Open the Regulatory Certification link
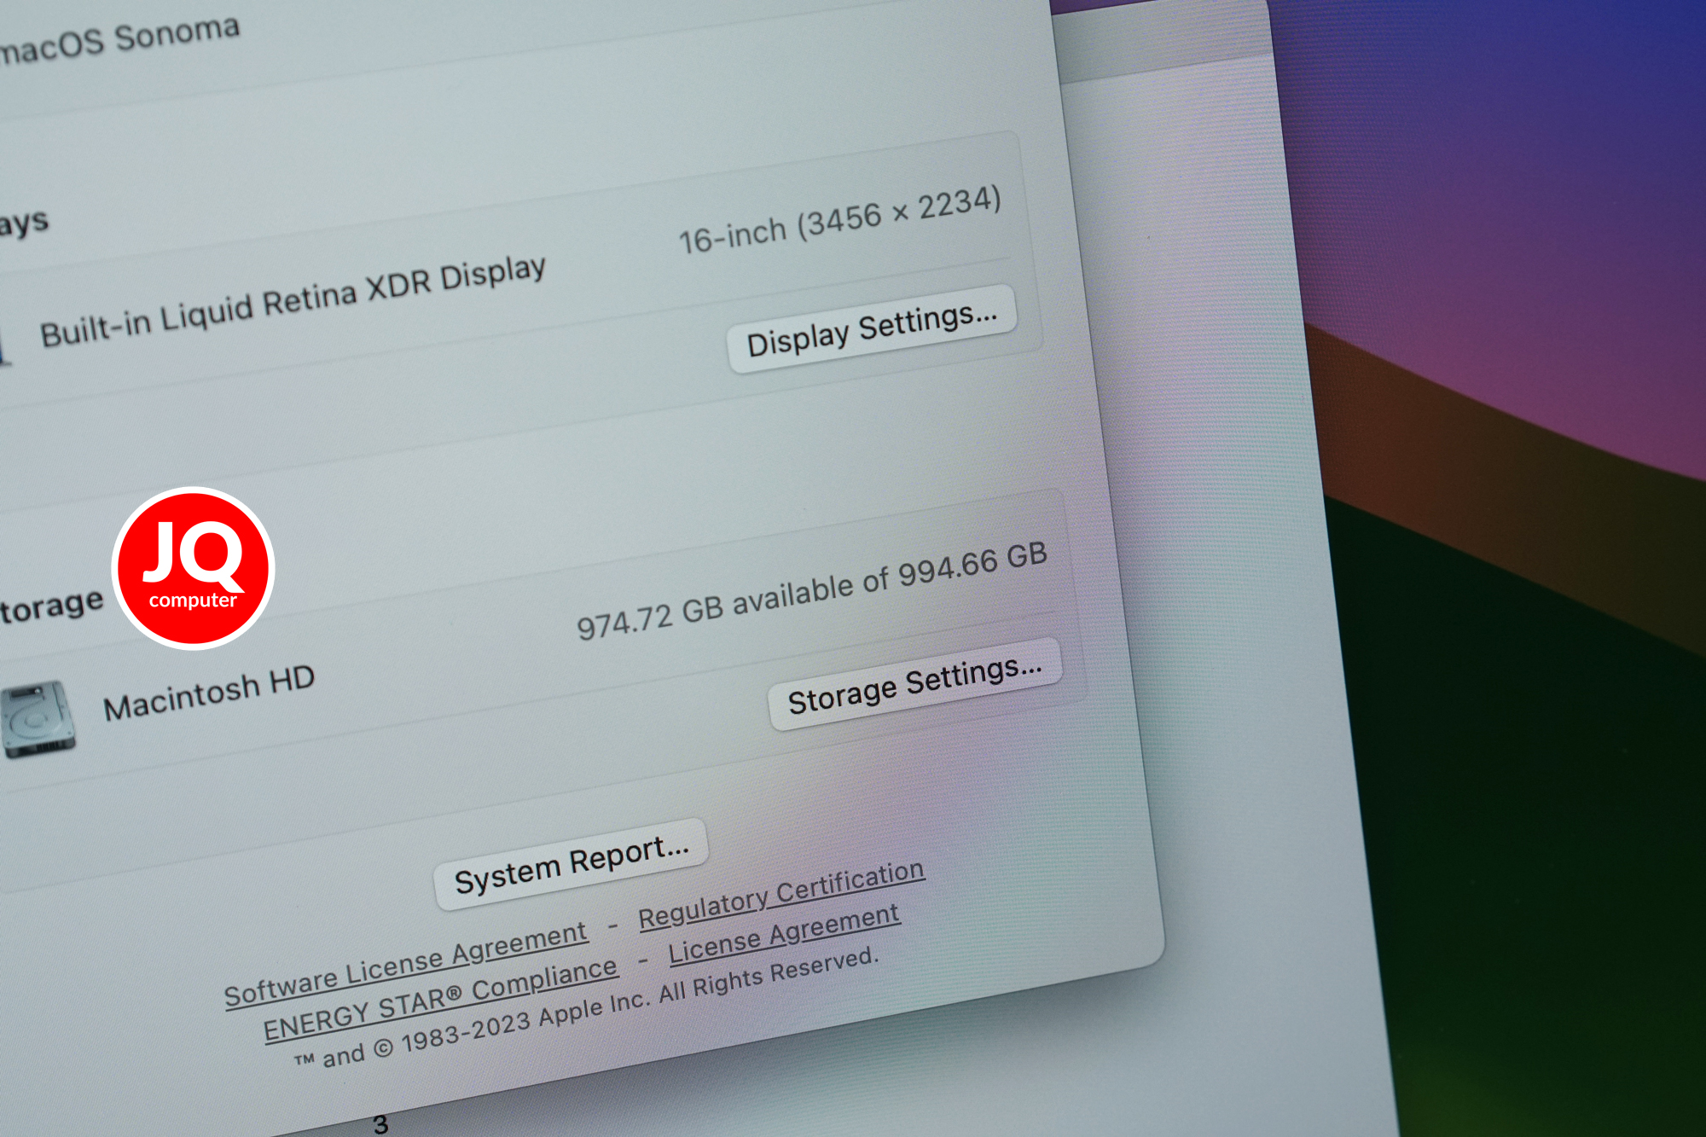 point(781,895)
